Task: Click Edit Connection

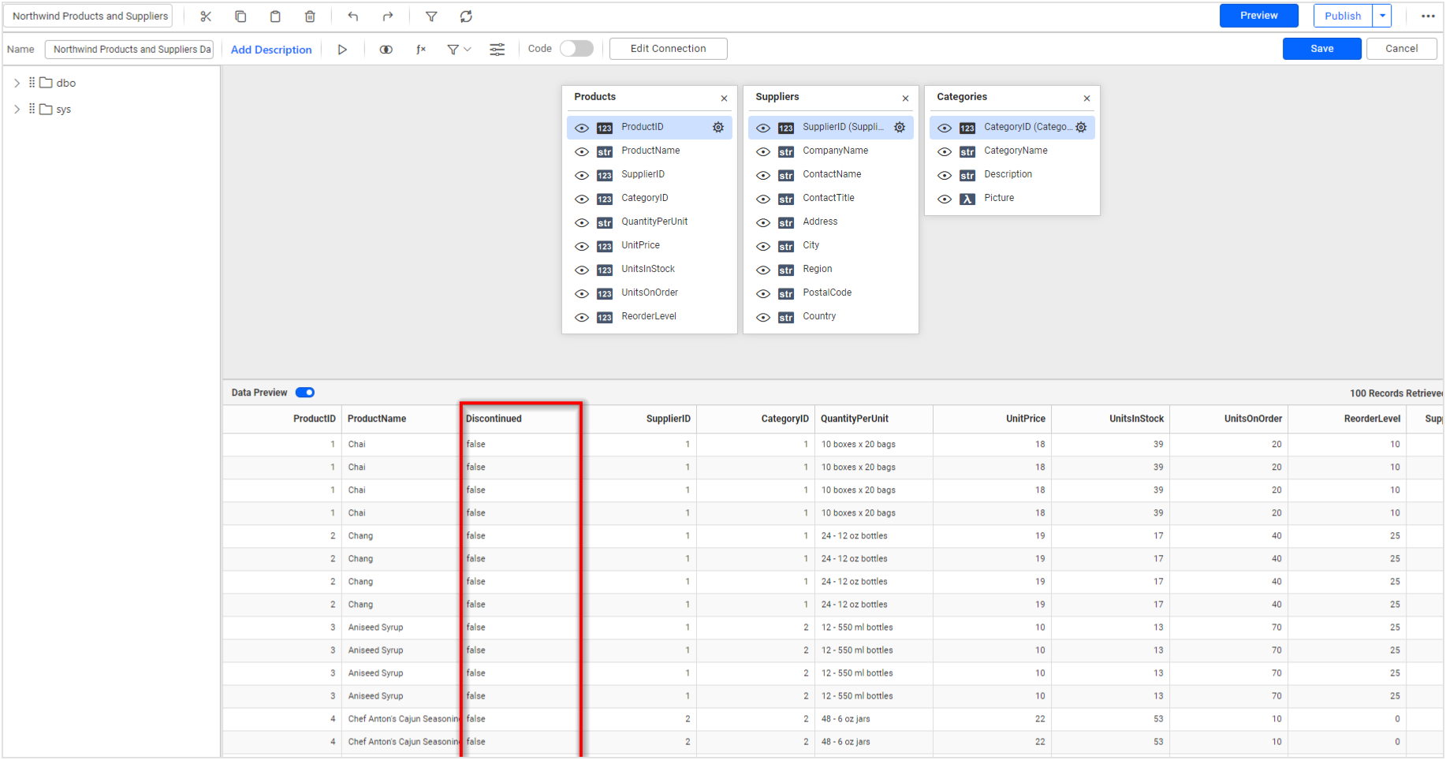Action: point(668,48)
